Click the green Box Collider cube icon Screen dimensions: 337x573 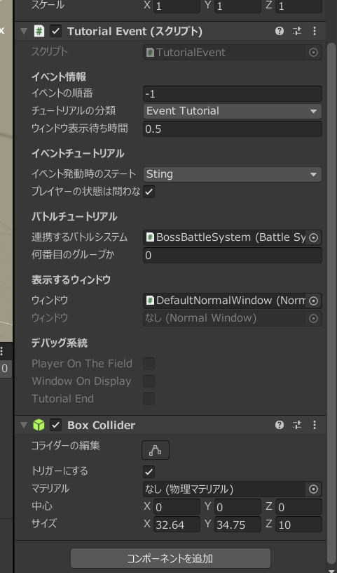tap(39, 425)
